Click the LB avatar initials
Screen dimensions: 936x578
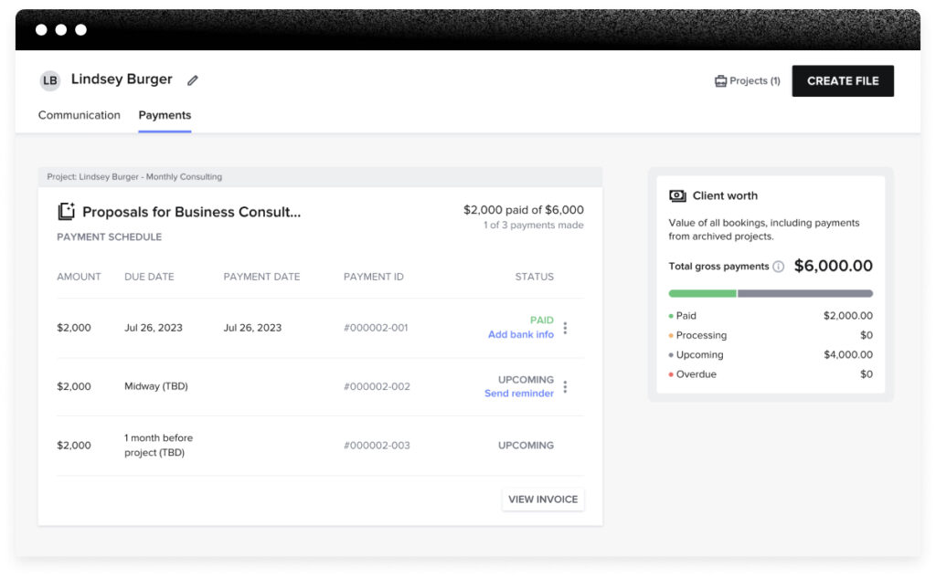[50, 80]
